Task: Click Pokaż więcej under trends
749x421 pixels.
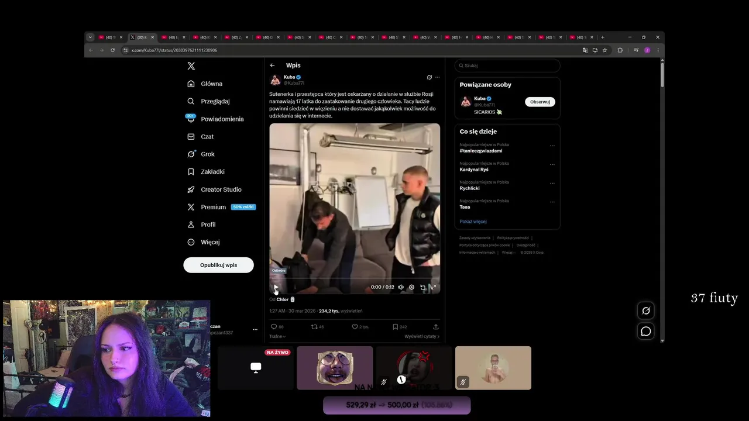Action: 473,222
